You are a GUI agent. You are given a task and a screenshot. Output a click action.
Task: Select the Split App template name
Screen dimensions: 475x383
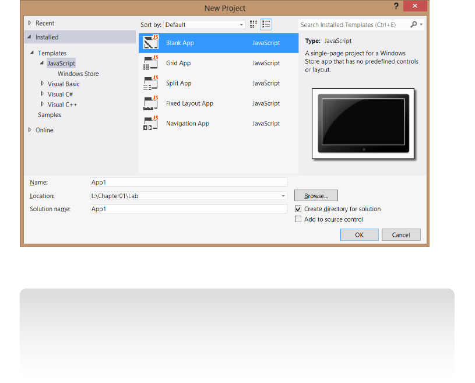click(x=179, y=83)
